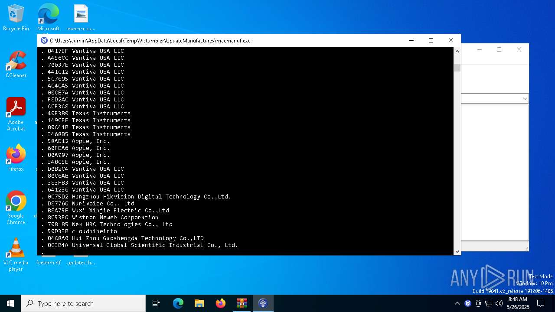Show hidden system tray icons
The image size is (555, 312).
point(457,303)
